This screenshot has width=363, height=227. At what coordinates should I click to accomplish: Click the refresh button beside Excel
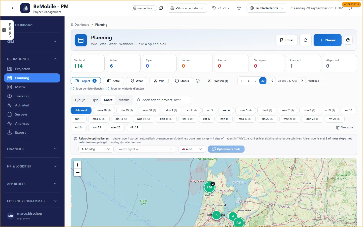pos(306,40)
